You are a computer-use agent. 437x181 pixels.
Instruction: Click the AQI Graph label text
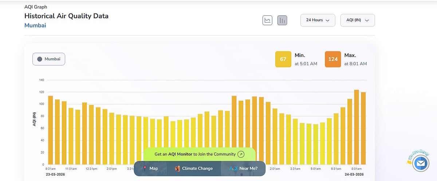click(36, 7)
